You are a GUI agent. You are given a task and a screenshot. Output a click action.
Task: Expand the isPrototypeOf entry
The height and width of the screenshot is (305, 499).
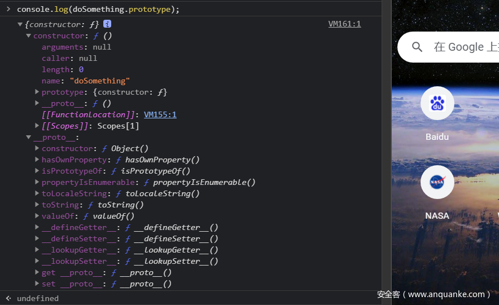pyautogui.click(x=37, y=171)
